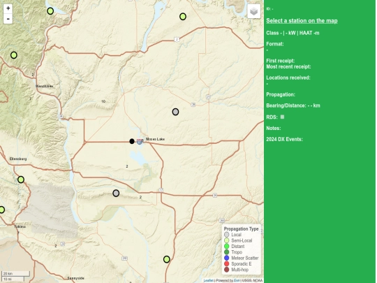377x283 pixels.
Task: Click the '2024 DX Events:' label
Action: click(284, 139)
